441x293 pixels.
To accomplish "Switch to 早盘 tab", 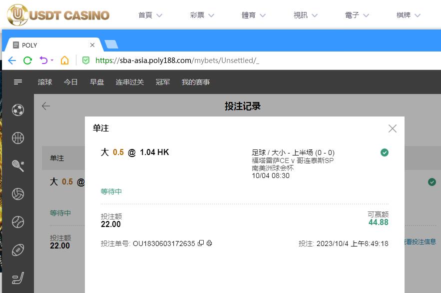I will point(97,82).
